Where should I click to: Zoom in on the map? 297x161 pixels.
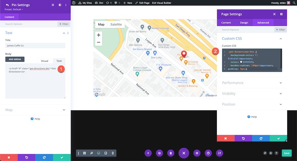[98, 35]
